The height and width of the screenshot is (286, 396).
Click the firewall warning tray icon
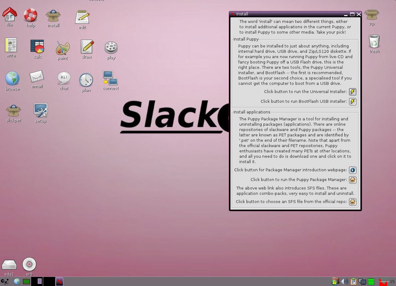tap(335, 282)
